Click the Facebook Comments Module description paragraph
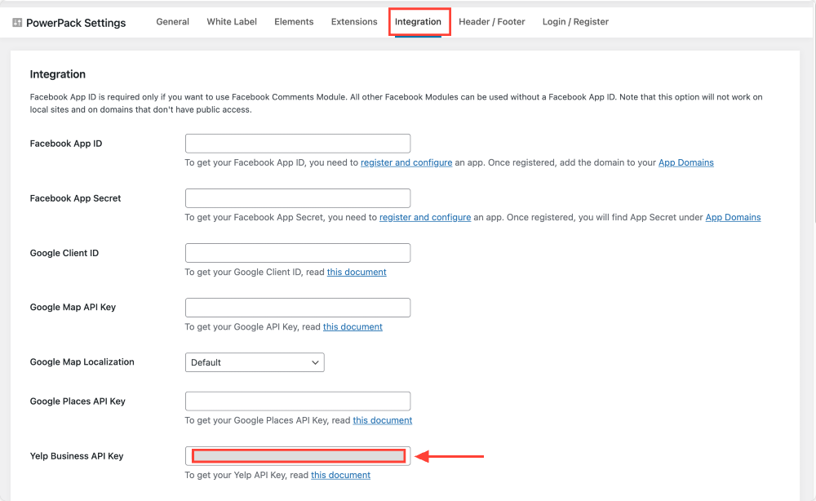Viewport: 816px width, 501px height. point(396,103)
